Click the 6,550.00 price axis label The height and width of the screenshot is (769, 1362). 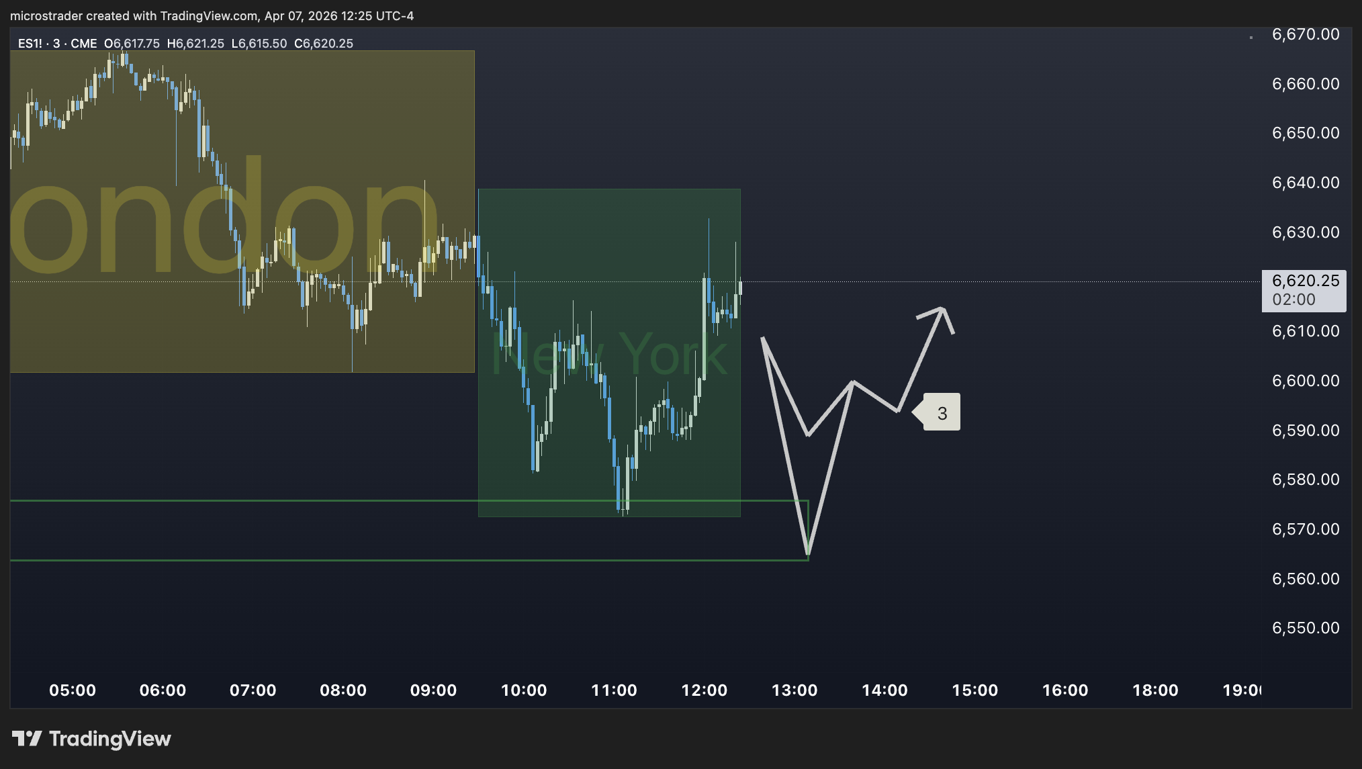(x=1306, y=628)
